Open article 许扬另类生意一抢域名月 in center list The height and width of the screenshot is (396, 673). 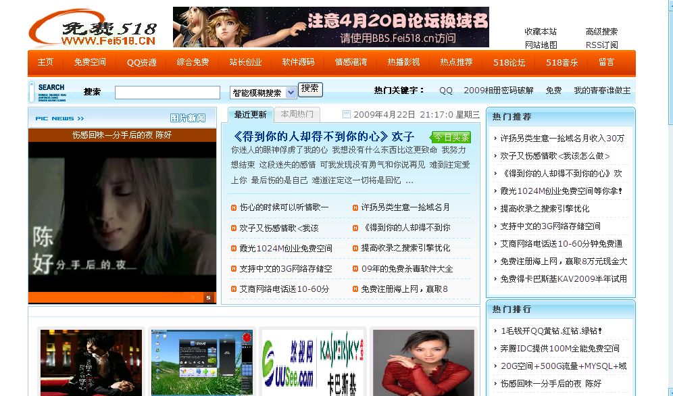405,207
